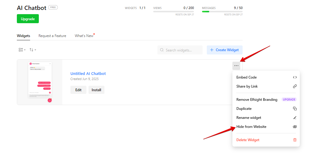Open the Untitled AI Chatbot link
This screenshot has height=155, width=329.
click(x=88, y=74)
